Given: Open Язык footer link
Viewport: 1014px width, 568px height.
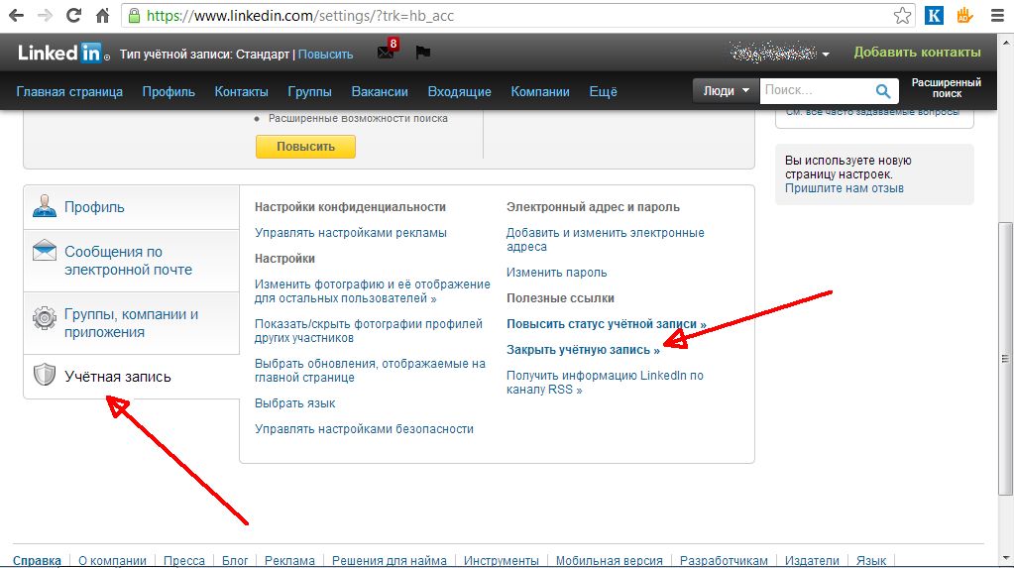Looking at the screenshot, I should (x=871, y=560).
